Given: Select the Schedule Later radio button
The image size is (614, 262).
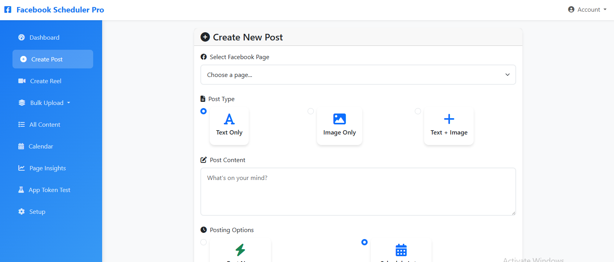Looking at the screenshot, I should coord(365,242).
